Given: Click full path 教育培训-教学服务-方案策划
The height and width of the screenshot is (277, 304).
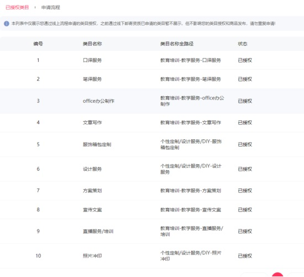Looking at the screenshot, I should [x=191, y=191].
